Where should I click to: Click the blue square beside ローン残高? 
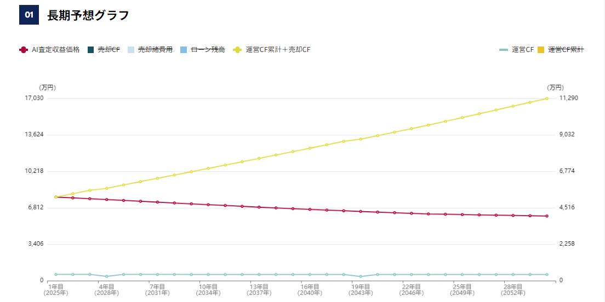click(x=184, y=50)
